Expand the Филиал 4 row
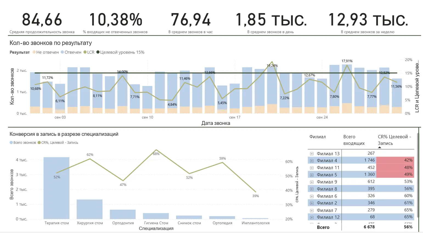 [x=312, y=161]
